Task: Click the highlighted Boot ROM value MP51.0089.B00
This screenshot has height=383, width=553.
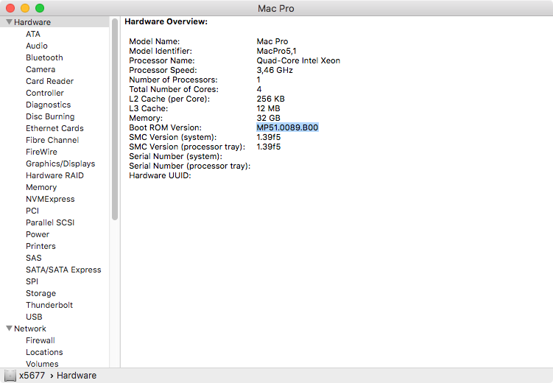Action: (x=287, y=127)
